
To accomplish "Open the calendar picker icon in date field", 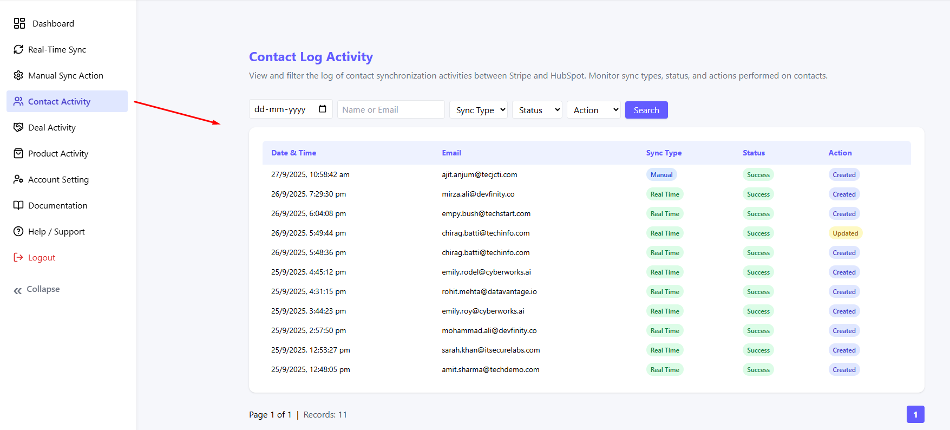I will point(323,109).
